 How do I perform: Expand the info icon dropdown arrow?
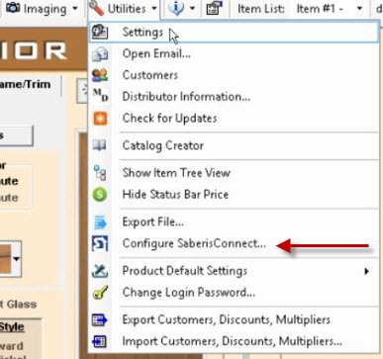(x=192, y=9)
